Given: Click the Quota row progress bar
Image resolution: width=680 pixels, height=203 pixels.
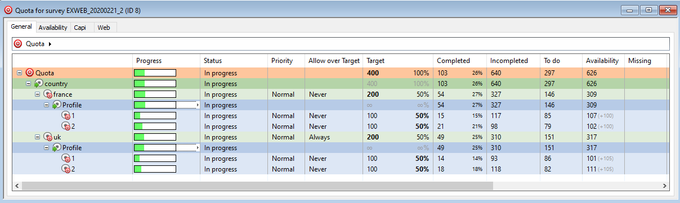Looking at the screenshot, I should (155, 73).
